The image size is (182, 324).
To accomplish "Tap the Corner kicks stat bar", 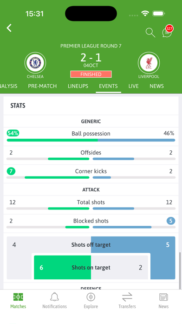I will pyautogui.click(x=91, y=177).
